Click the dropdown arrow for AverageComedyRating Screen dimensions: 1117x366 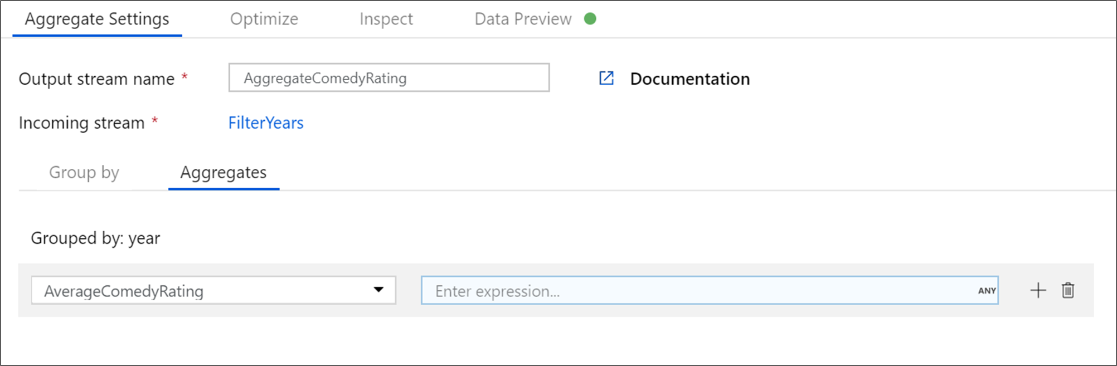pyautogui.click(x=379, y=290)
